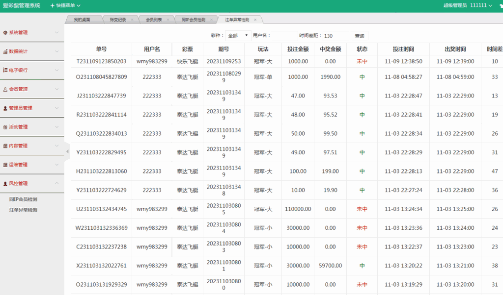The height and width of the screenshot is (295, 503).
Task: Collapse the 风控管理 sidebar section
Action: coord(57,183)
